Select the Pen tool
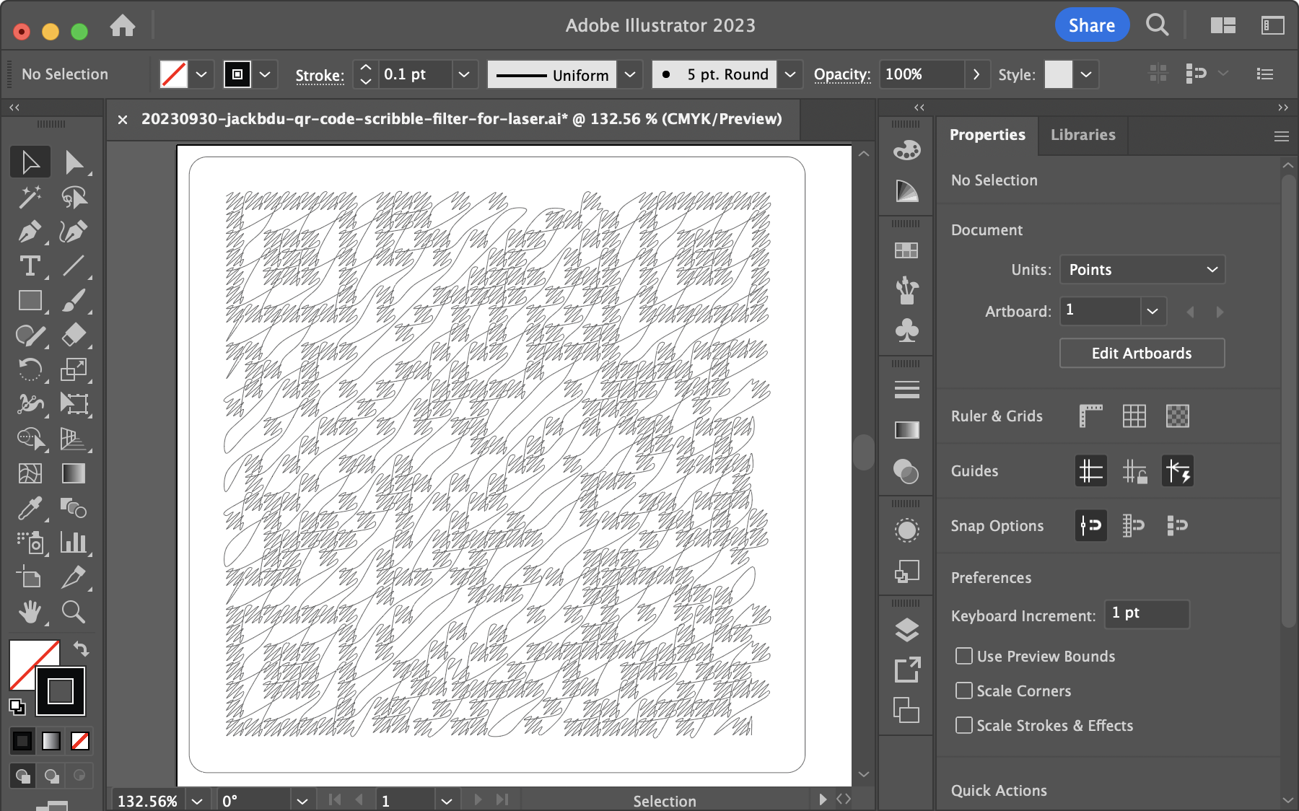 click(30, 232)
